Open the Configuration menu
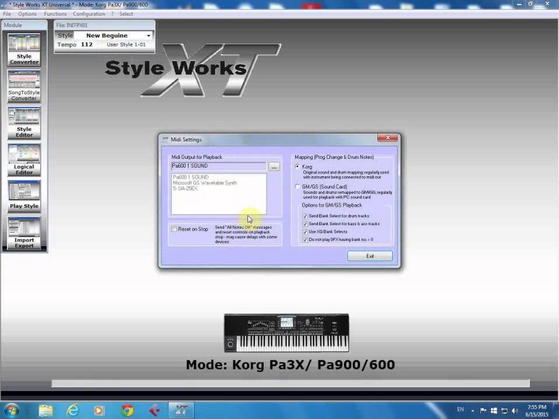Screen dimensions: 559x419 (89, 14)
